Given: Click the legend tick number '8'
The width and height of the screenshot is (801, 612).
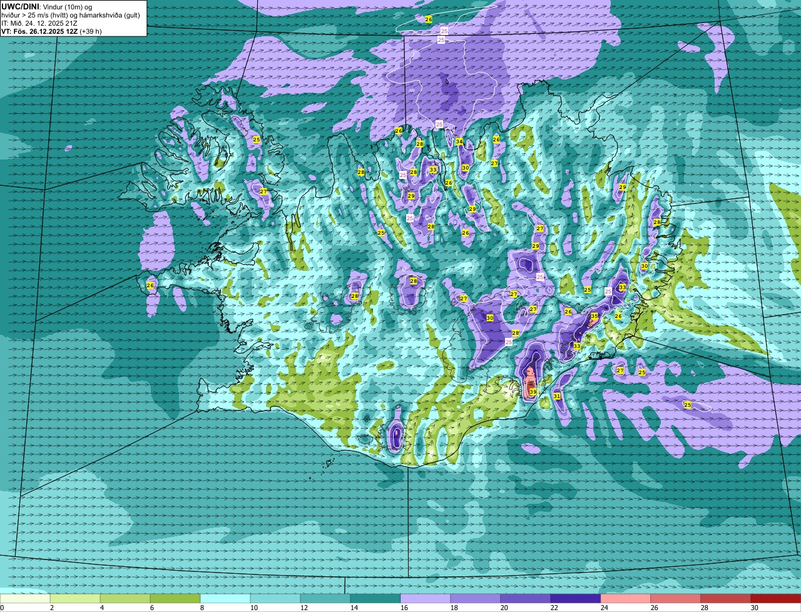Looking at the screenshot, I should pos(202,608).
